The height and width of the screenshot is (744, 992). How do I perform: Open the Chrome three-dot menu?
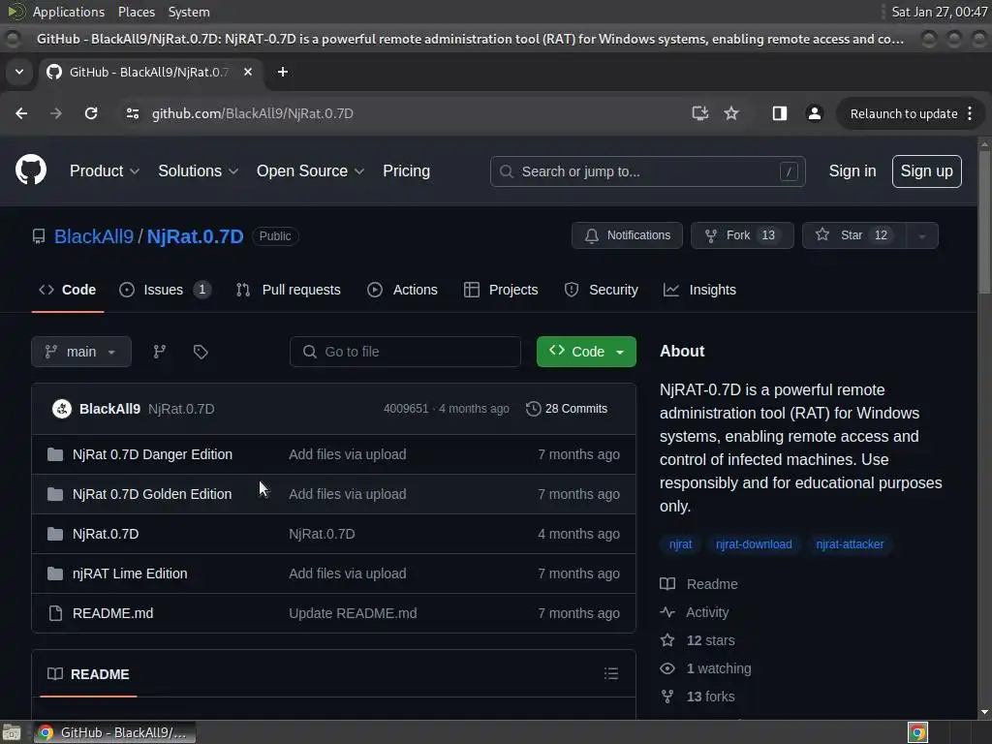pos(970,113)
